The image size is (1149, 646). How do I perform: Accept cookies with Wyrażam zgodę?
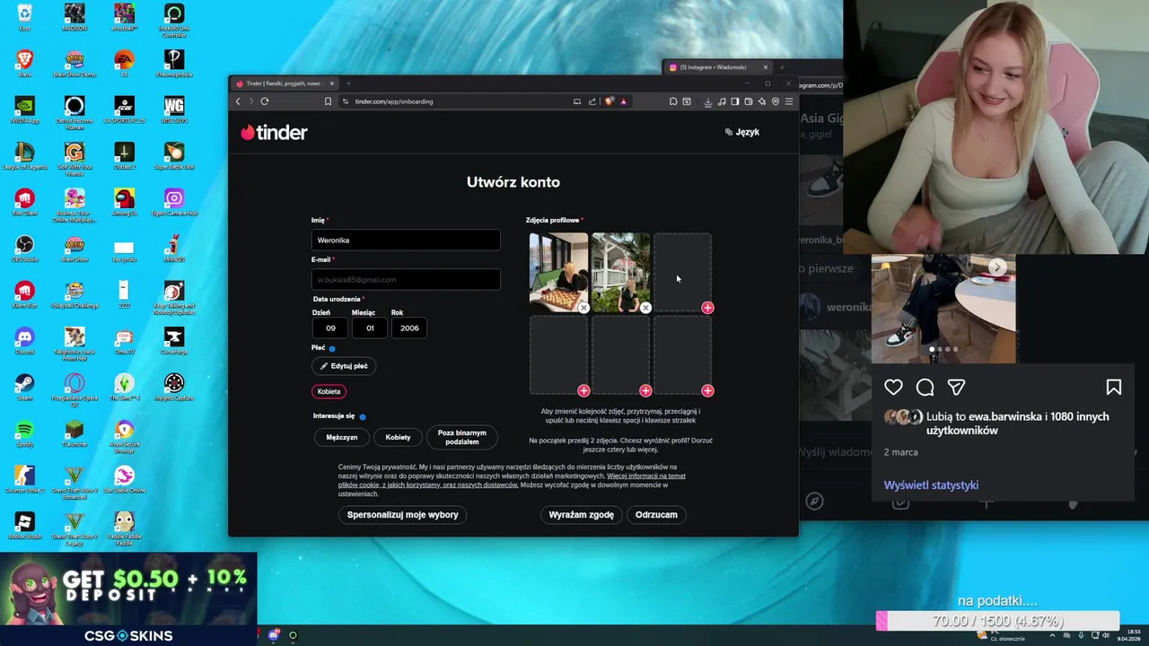point(582,515)
